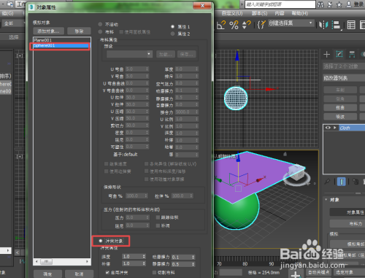365x278 pixels.
Task: Click the 噪波 modifier button
Action: [x=340, y=117]
